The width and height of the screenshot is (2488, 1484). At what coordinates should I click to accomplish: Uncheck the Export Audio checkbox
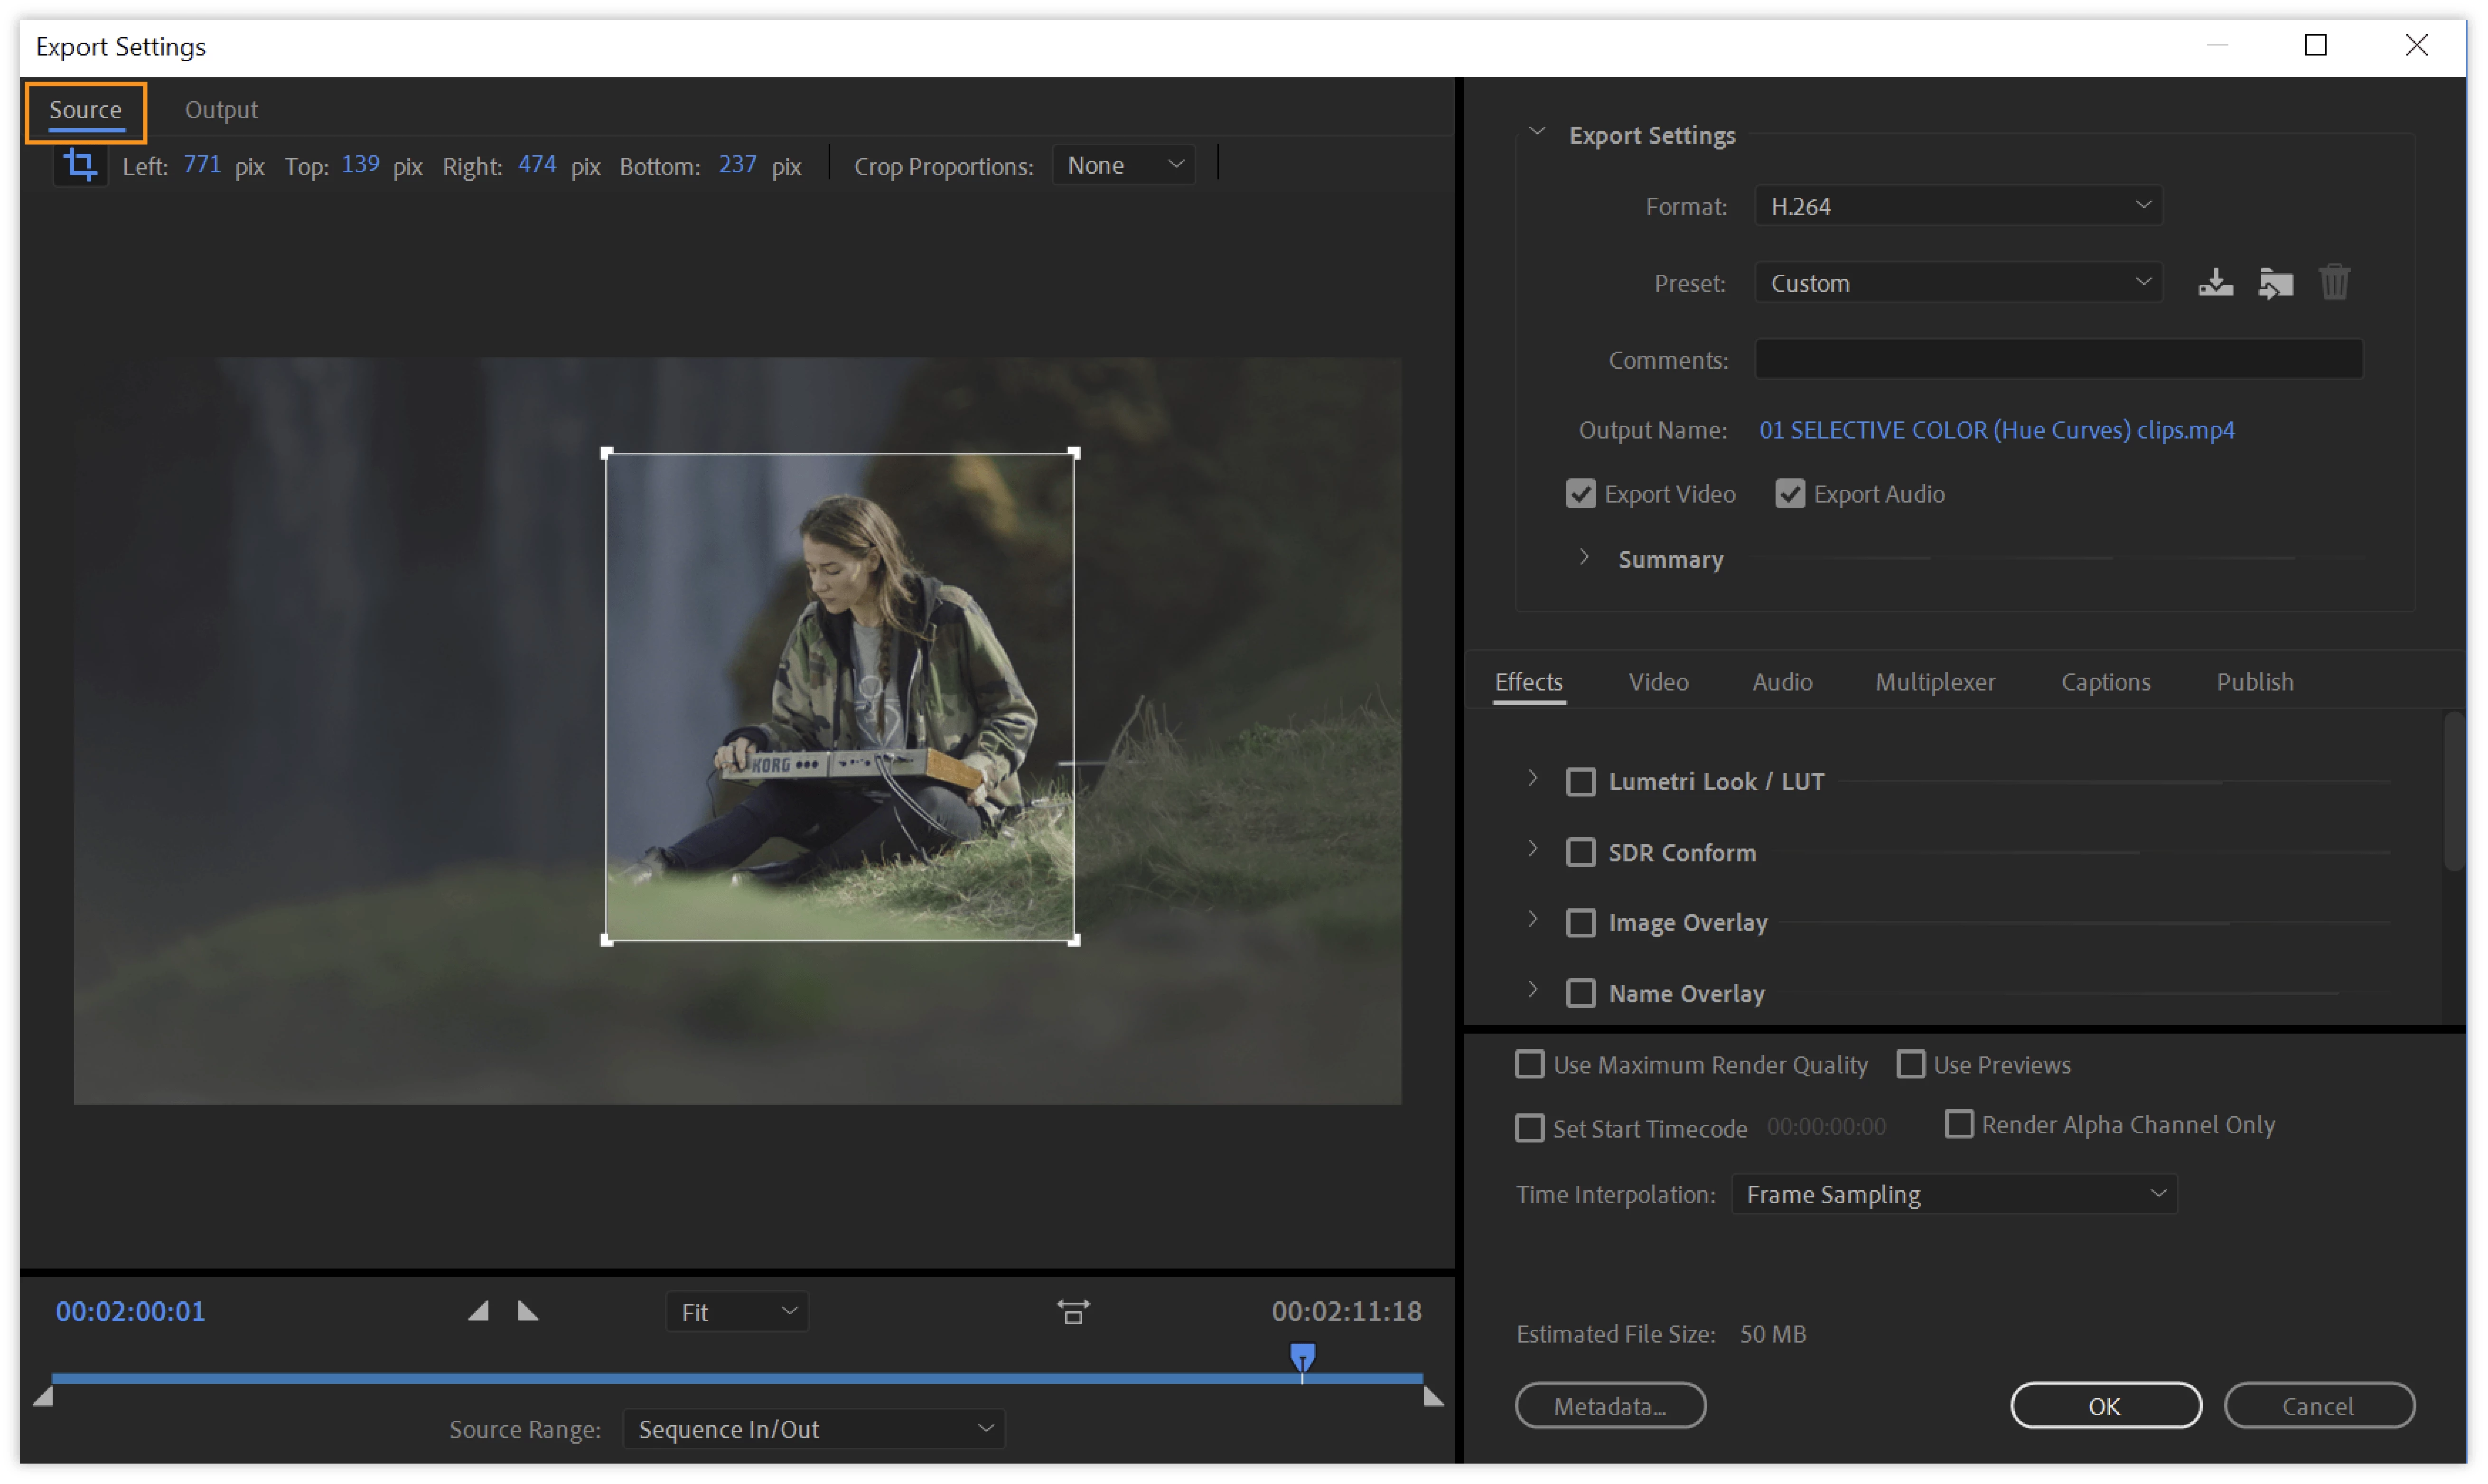pos(1789,494)
